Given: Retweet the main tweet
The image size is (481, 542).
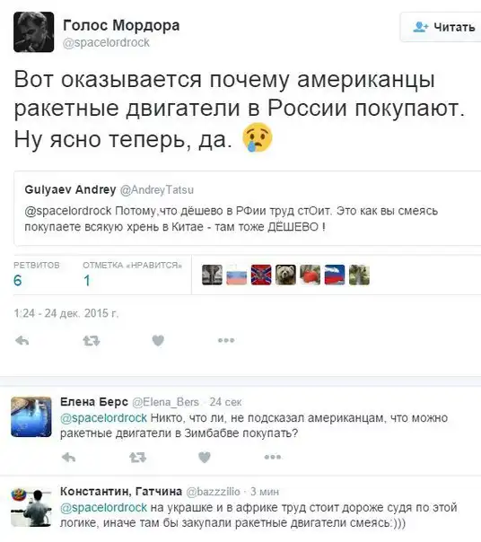Looking at the screenshot, I should point(92,341).
